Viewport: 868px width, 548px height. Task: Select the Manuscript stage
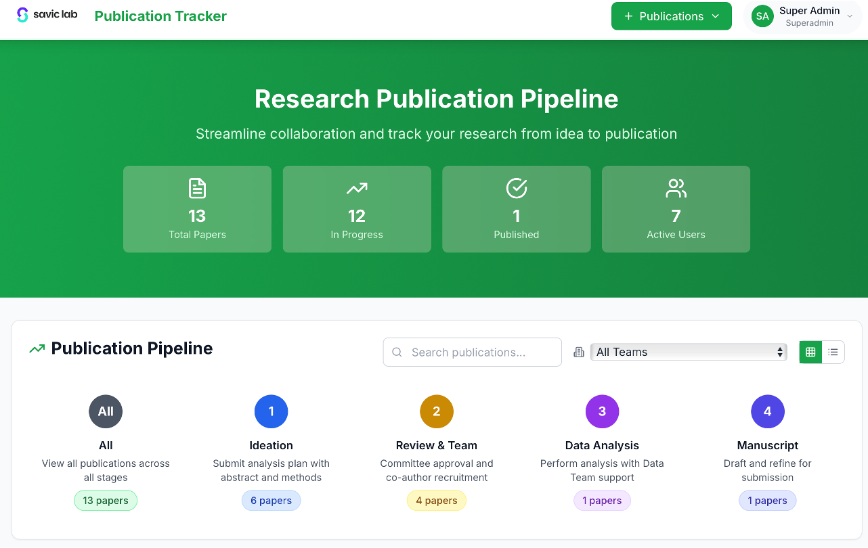tap(767, 411)
